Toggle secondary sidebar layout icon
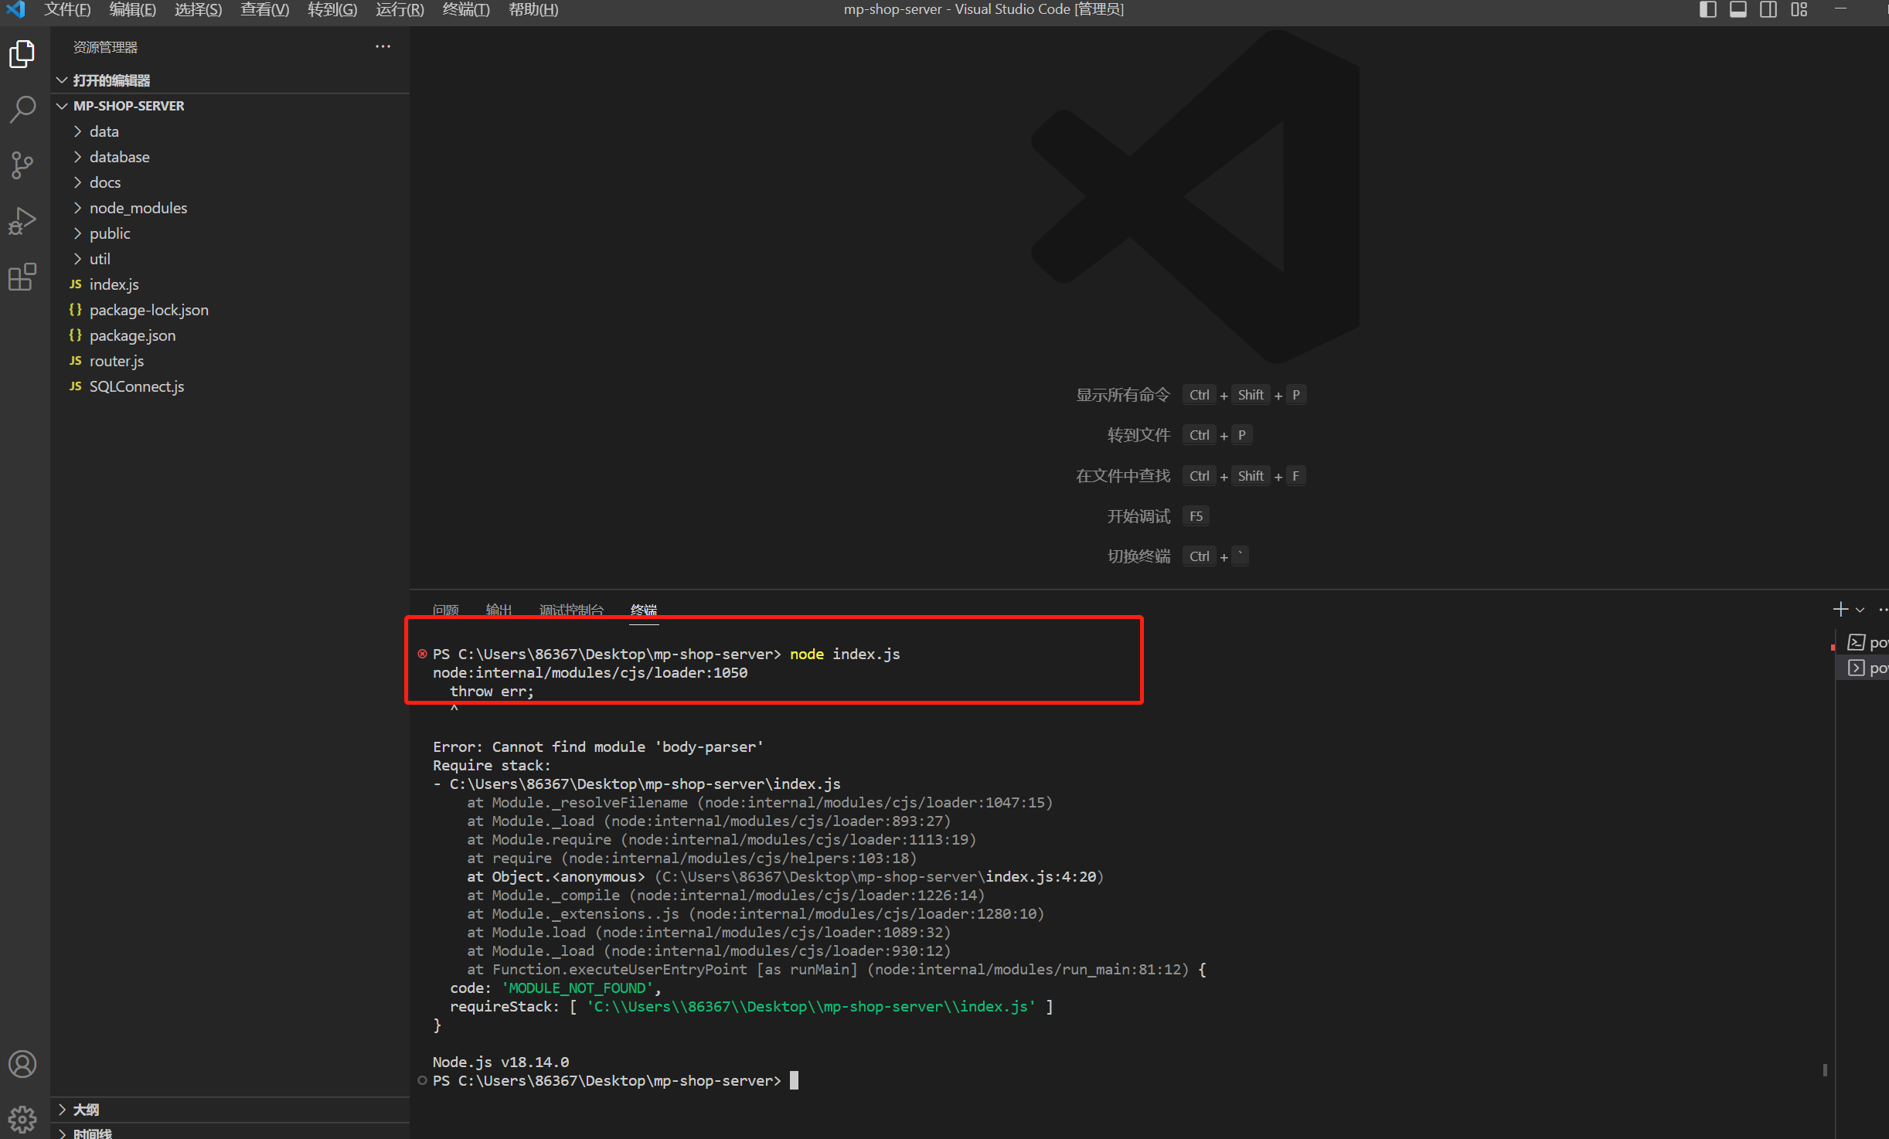The width and height of the screenshot is (1889, 1139). pyautogui.click(x=1768, y=9)
